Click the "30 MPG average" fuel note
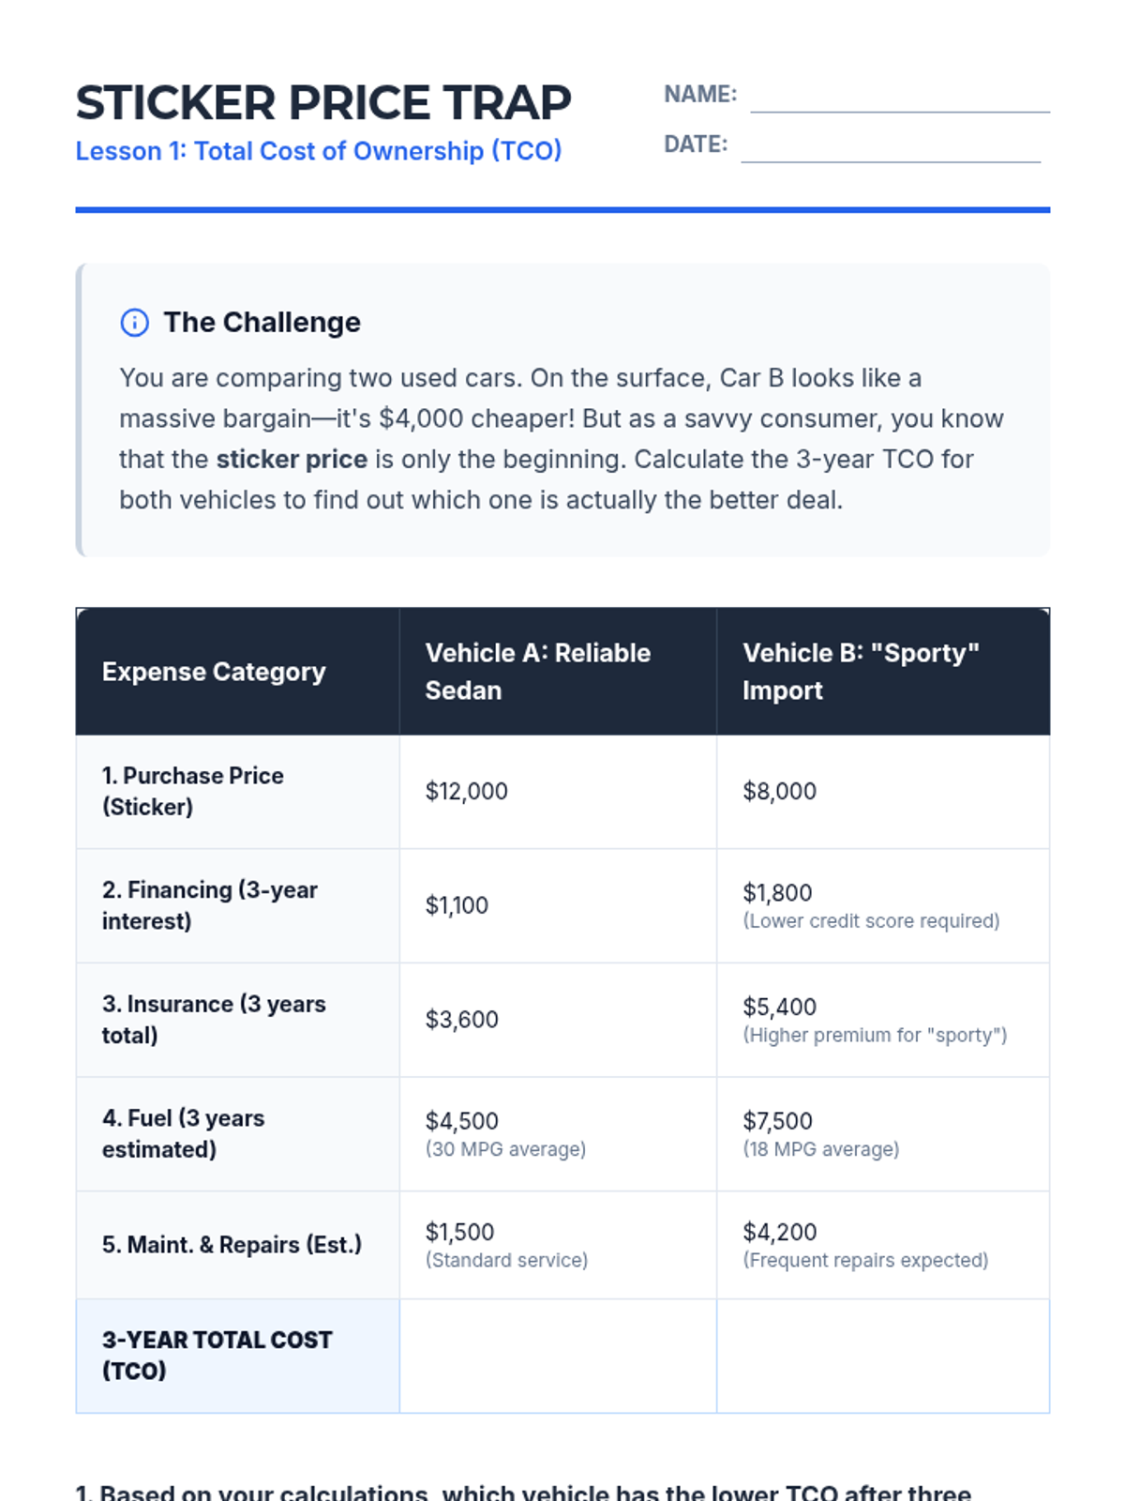 505,1149
